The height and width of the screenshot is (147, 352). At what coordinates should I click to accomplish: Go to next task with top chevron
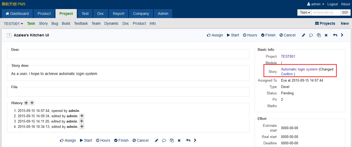[342, 35]
